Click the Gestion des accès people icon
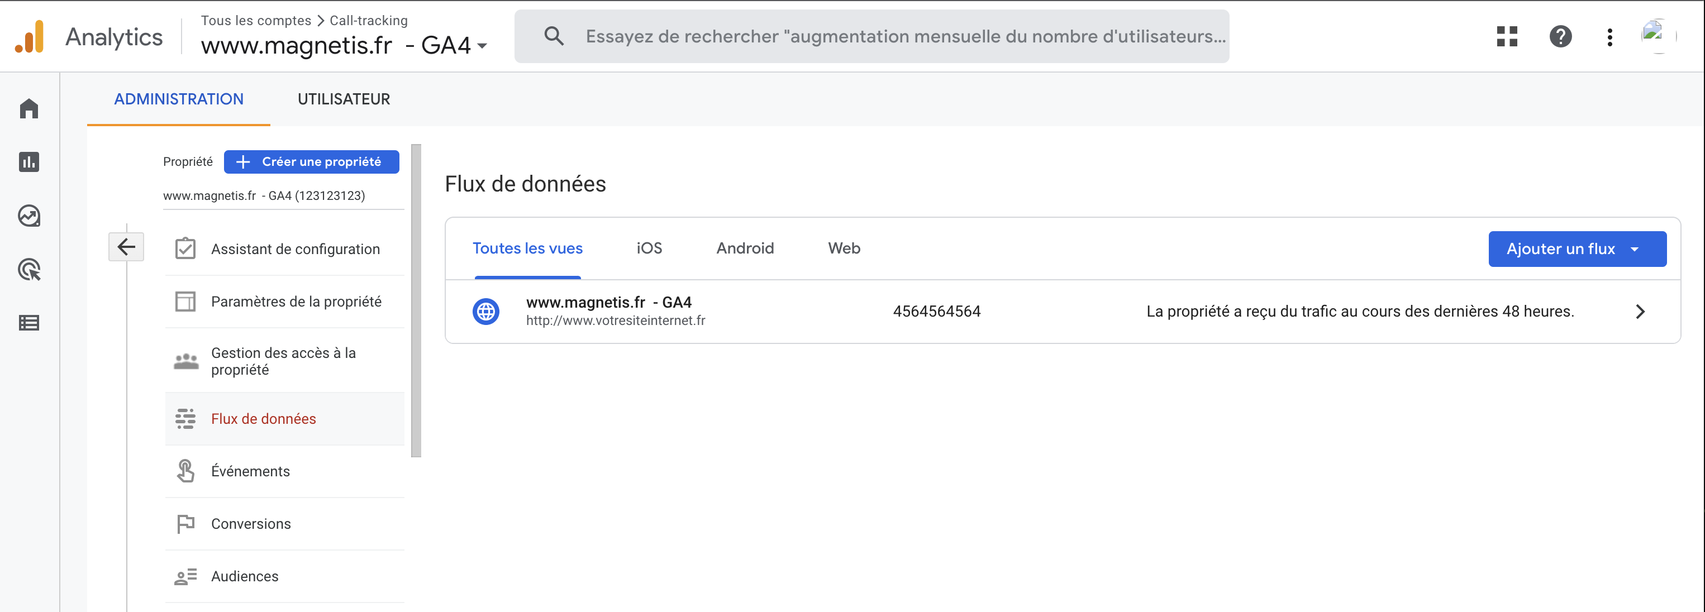The image size is (1705, 612). (x=186, y=361)
